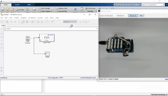Screen dimensions: 168x96
Task: Click Set Path in MATLAB ribbon
Action: tap(89, 11)
